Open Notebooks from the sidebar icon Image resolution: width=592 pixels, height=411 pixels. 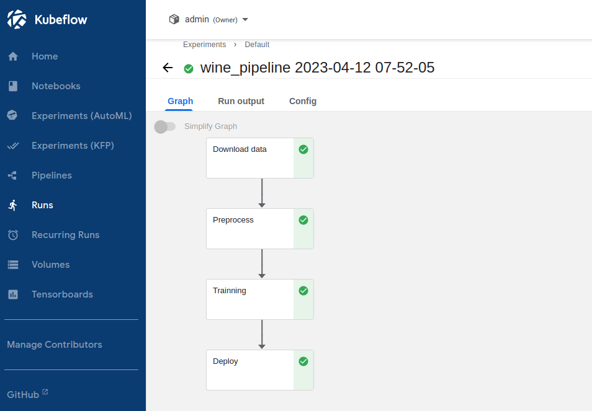pyautogui.click(x=13, y=86)
